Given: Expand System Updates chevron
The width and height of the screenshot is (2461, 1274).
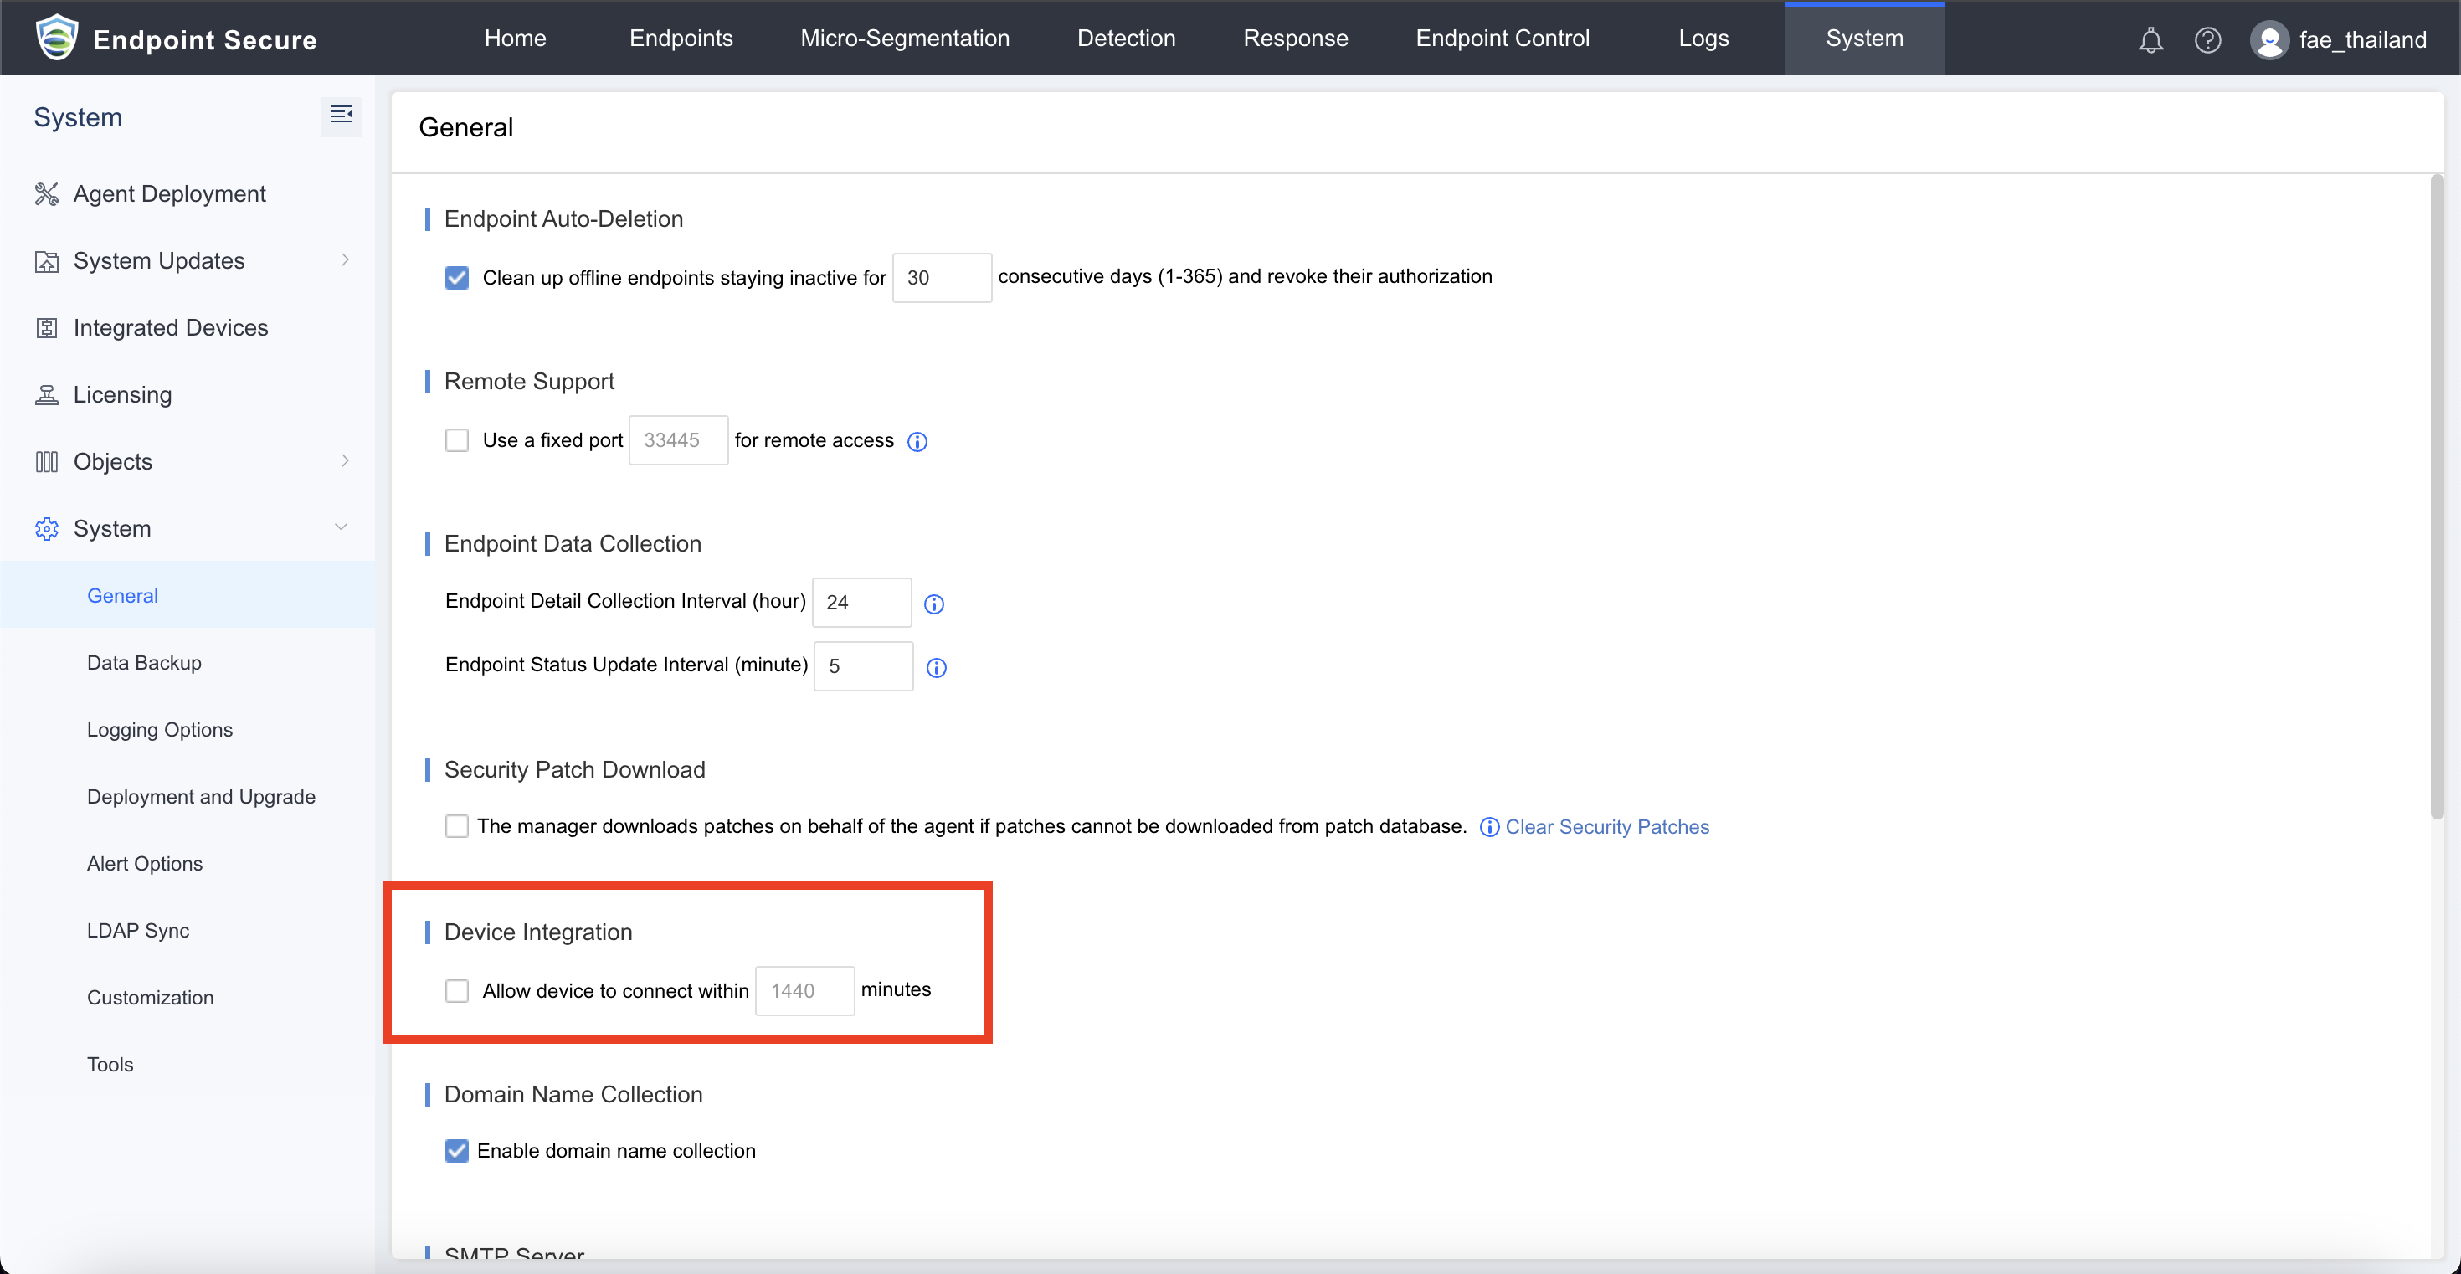Looking at the screenshot, I should 345,259.
